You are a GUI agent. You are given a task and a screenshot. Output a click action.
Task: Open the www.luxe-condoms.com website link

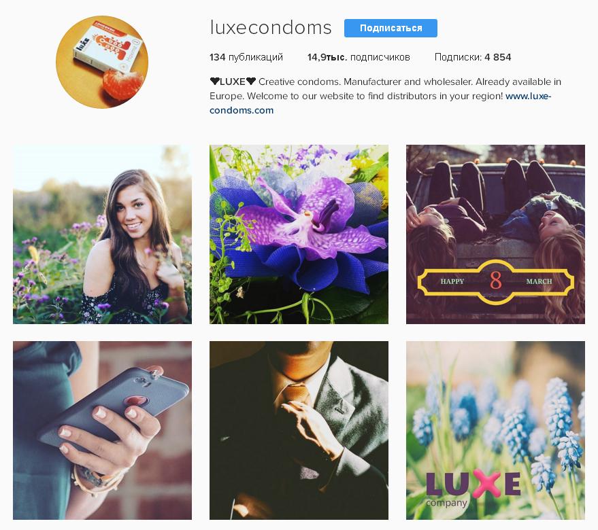[x=380, y=103]
